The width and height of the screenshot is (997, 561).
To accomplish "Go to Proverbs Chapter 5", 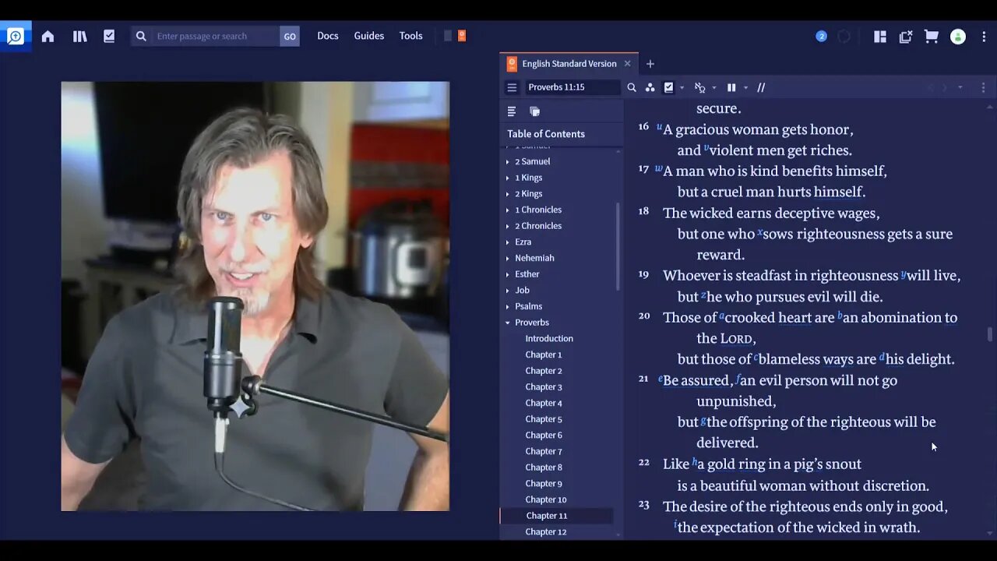I will (544, 419).
